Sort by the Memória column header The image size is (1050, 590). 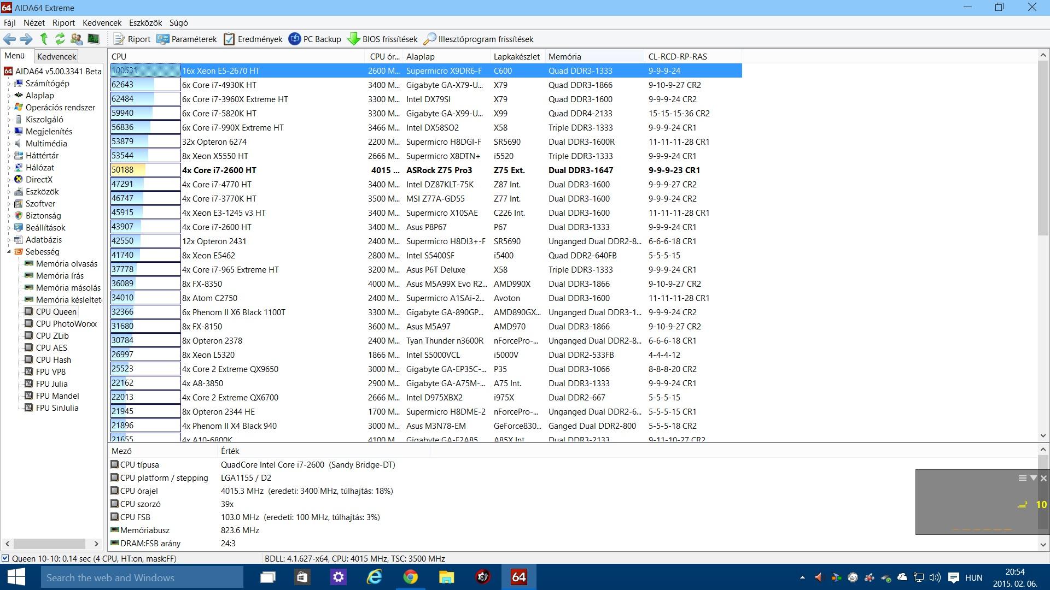click(595, 56)
